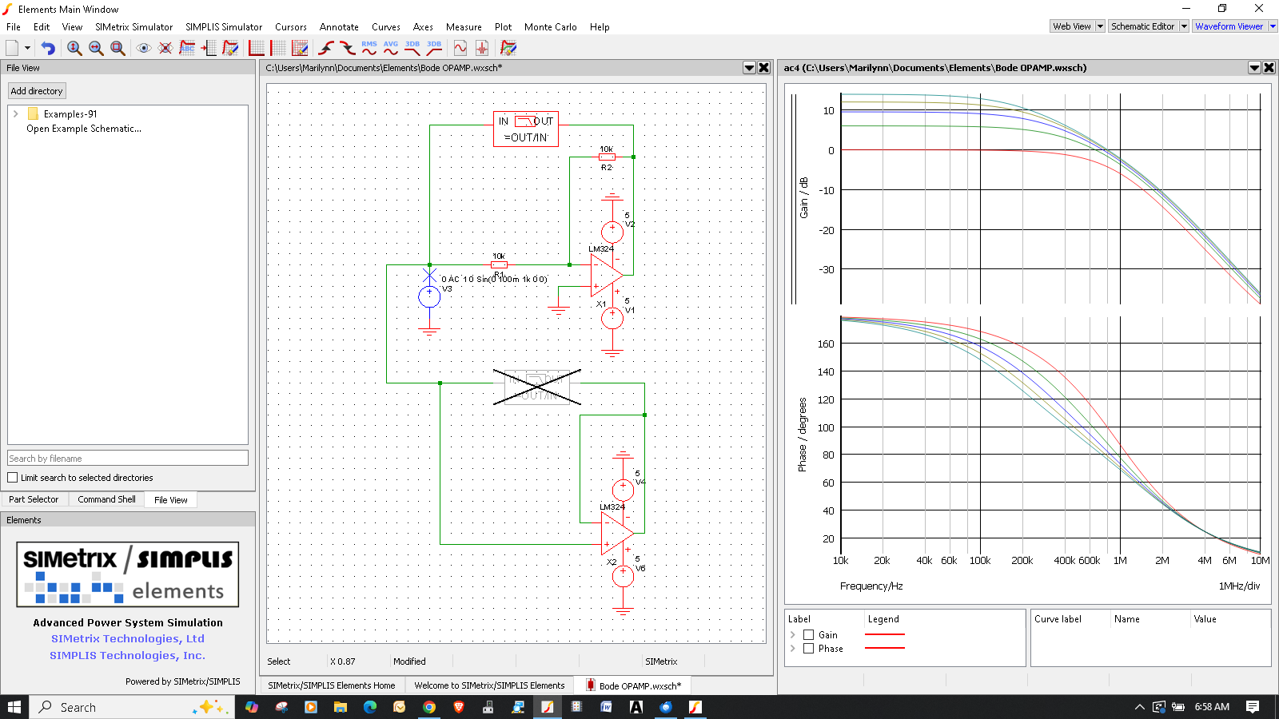Click the Waveform Viewer button
Screen dimensions: 1279x719
pyautogui.click(x=1229, y=26)
